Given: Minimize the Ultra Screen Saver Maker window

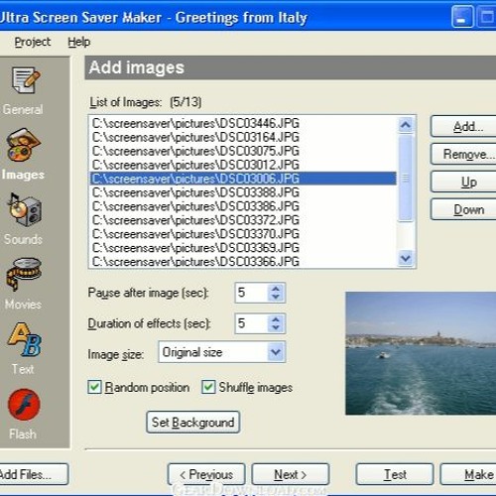Looking at the screenshot, I should [x=462, y=17].
